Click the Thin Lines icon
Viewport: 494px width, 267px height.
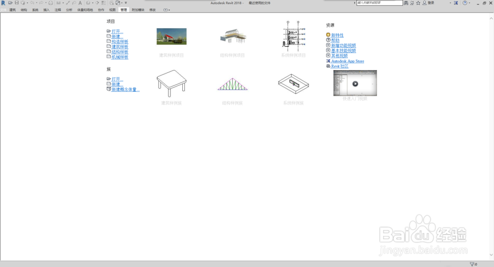point(104,3)
